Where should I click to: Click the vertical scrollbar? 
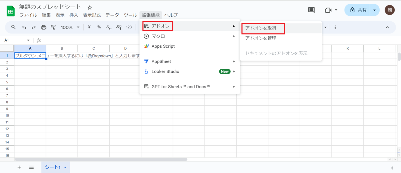399,57
